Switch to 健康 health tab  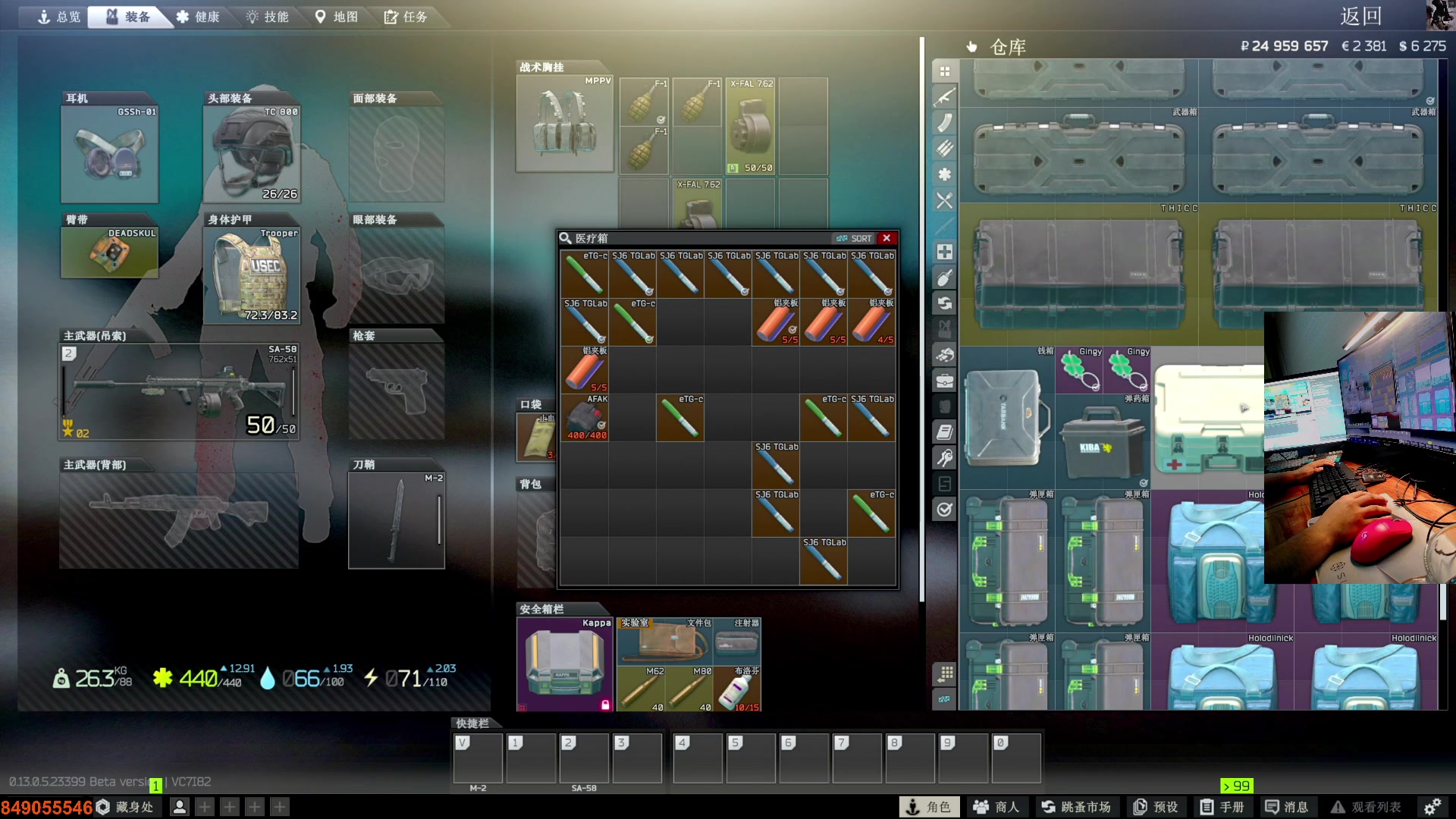pos(198,17)
